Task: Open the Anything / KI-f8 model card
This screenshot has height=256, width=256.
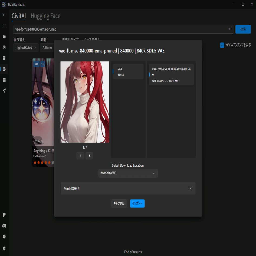Action: pos(43,113)
